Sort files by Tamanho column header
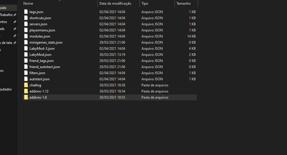 [183, 3]
